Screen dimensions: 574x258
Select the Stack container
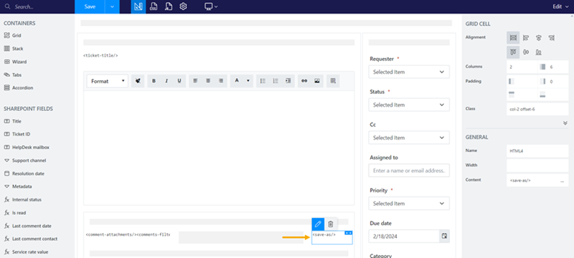tap(14, 49)
